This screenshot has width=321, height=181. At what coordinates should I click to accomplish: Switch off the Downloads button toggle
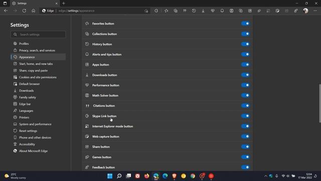(245, 75)
